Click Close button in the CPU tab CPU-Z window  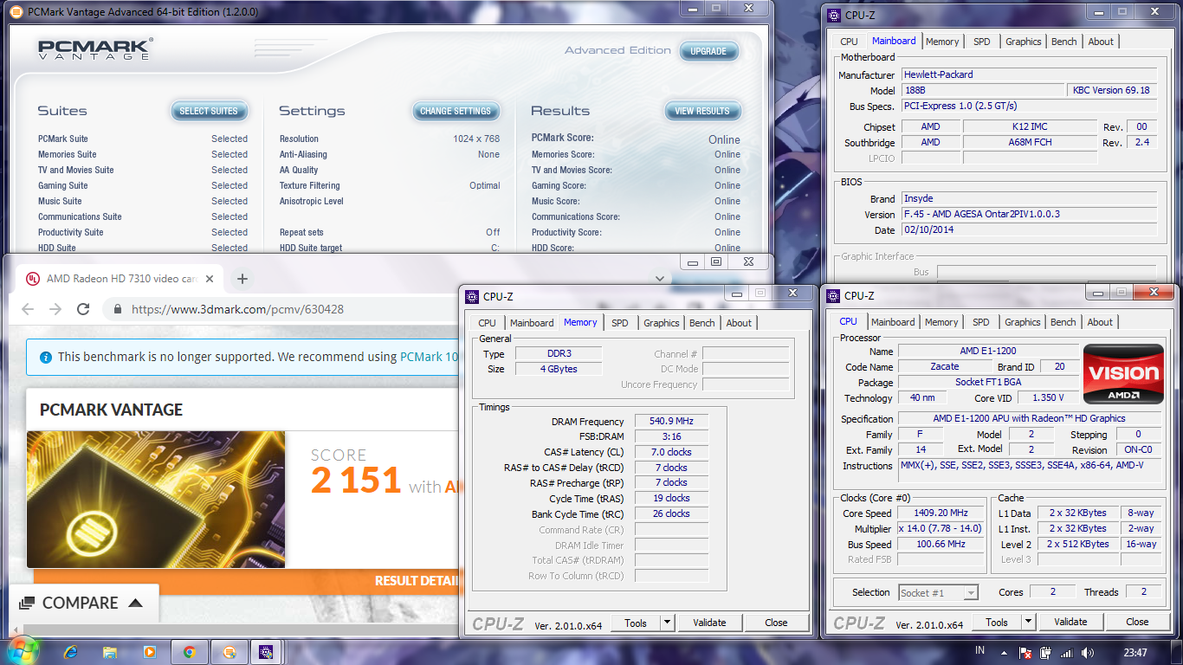click(x=1137, y=622)
